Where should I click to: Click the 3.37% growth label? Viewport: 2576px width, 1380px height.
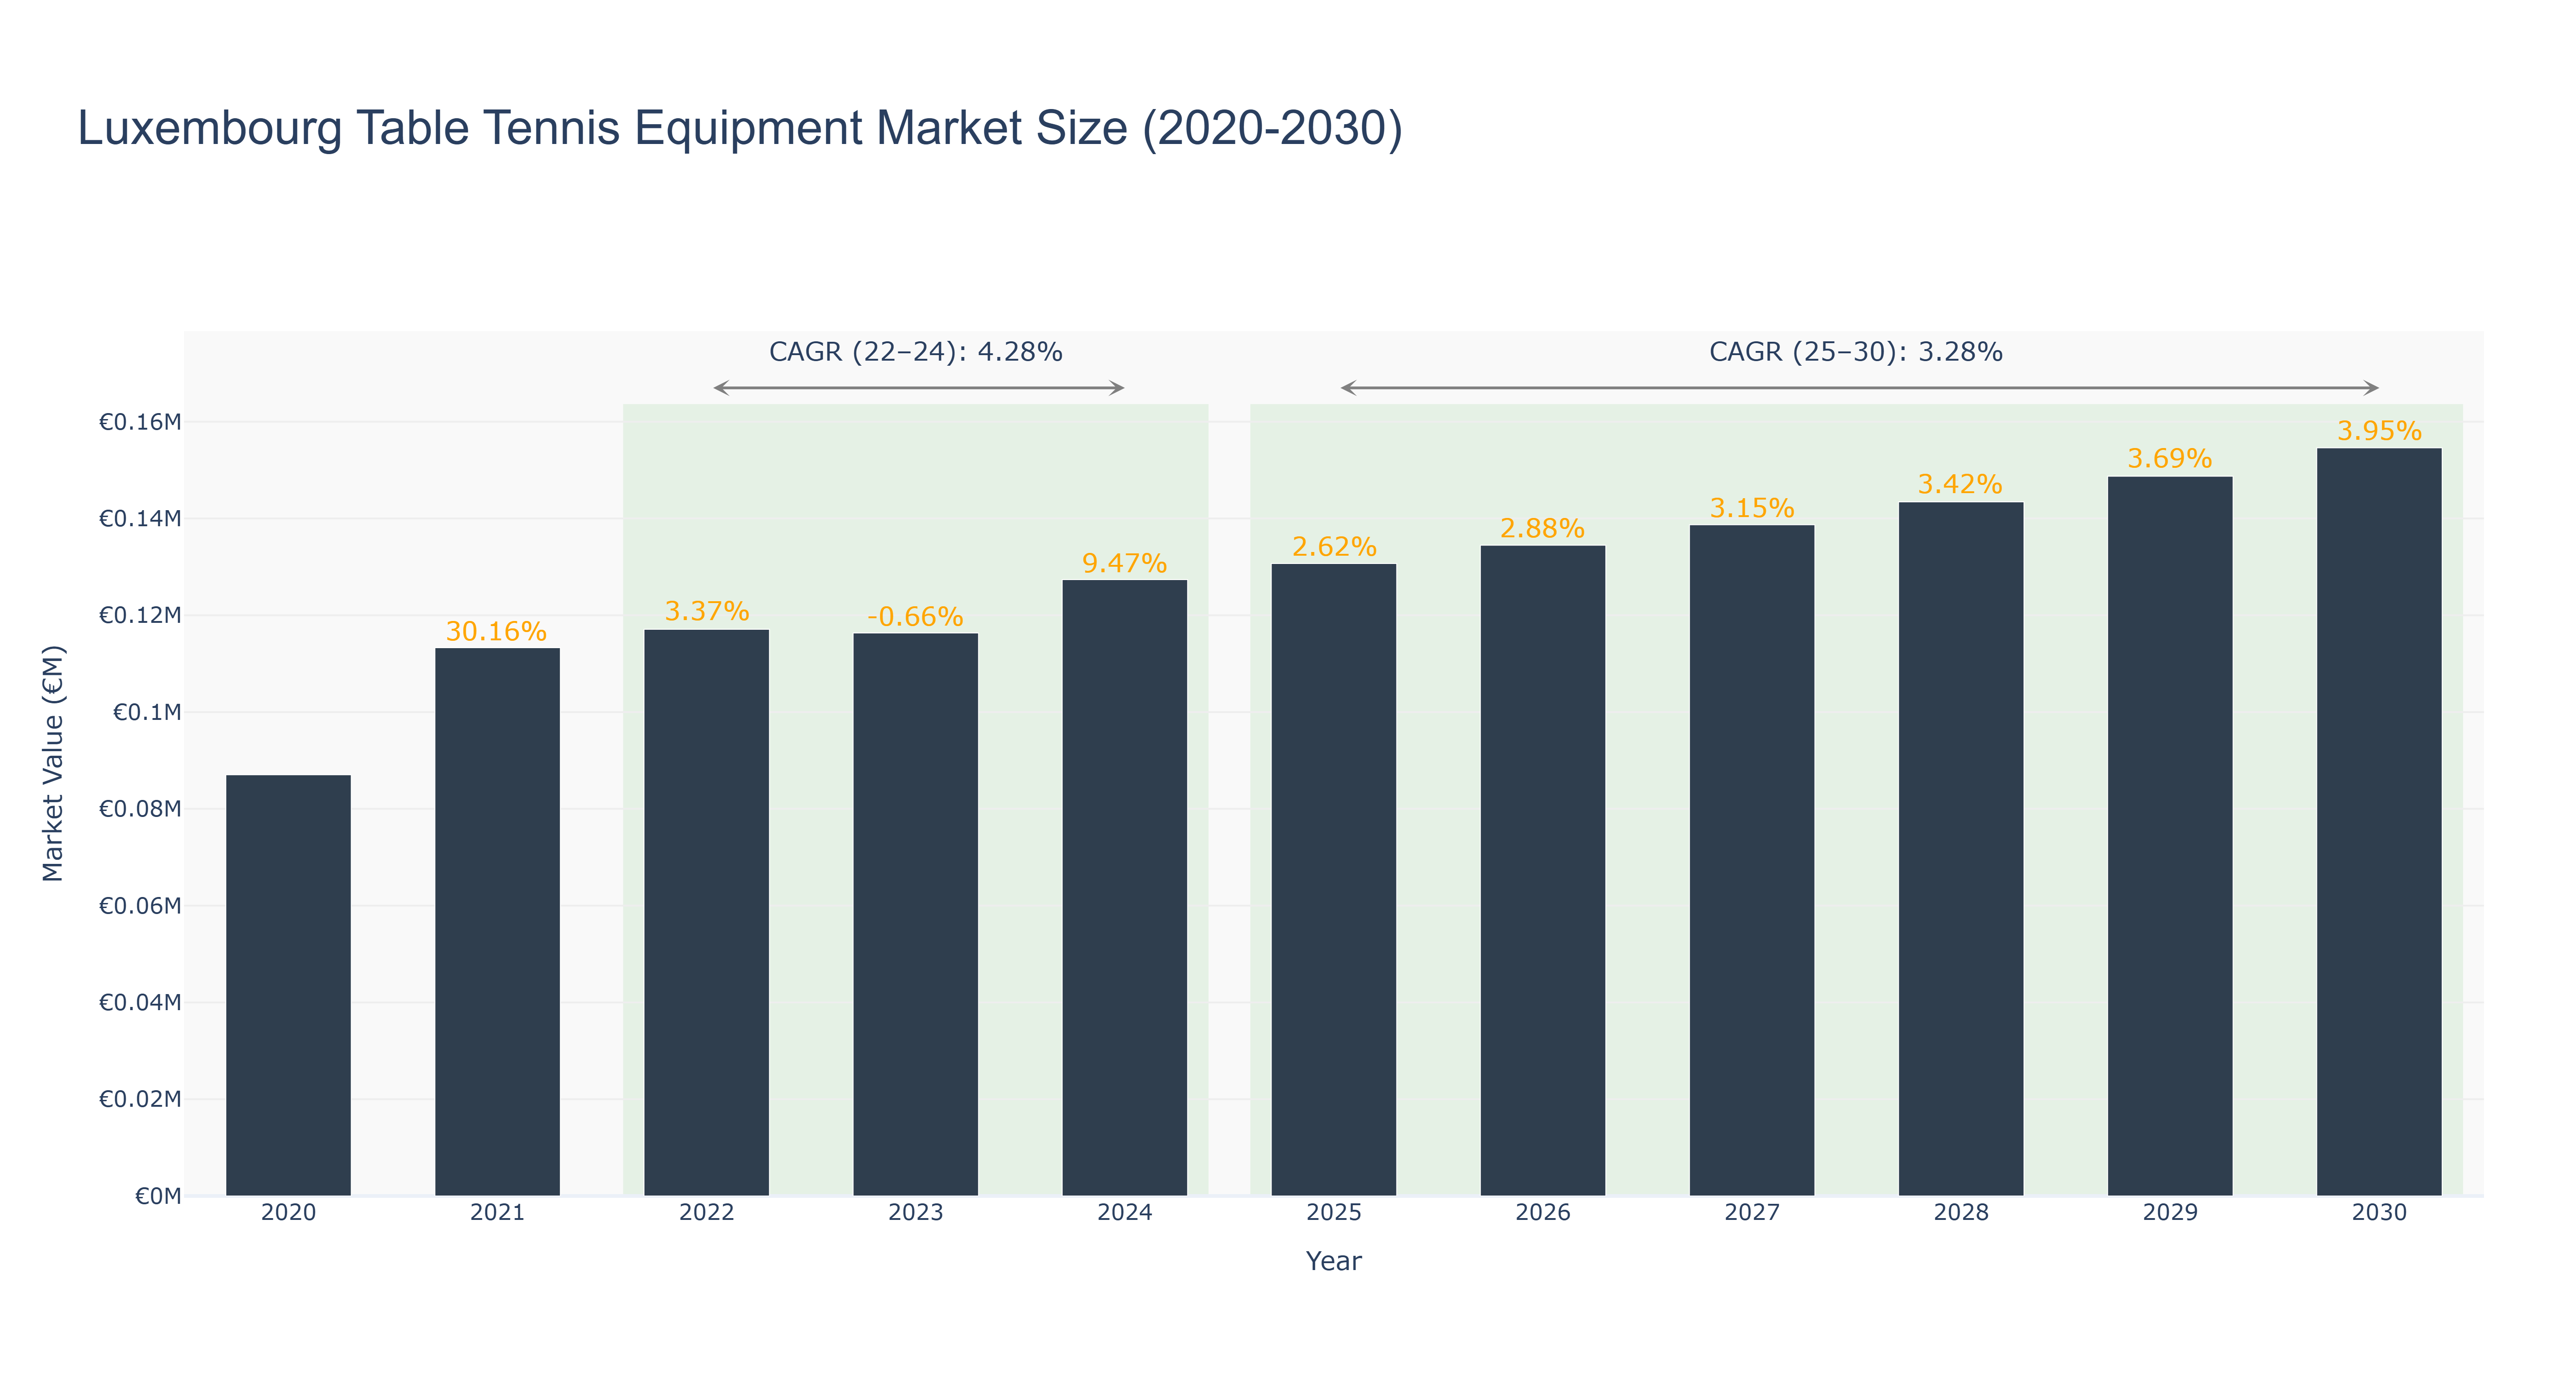tap(707, 611)
